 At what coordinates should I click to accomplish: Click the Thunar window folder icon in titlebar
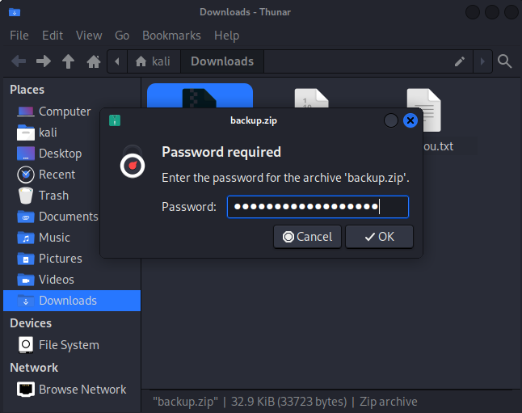click(x=15, y=12)
